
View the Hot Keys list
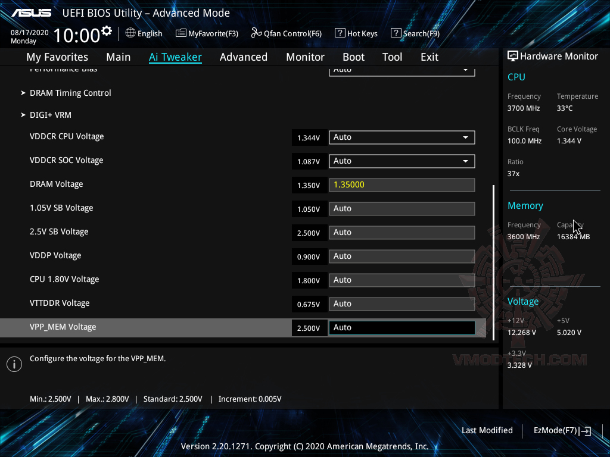[356, 33]
